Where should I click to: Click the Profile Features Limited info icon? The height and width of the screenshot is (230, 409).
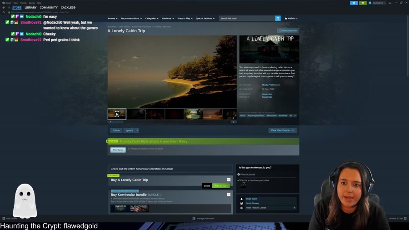242,208
